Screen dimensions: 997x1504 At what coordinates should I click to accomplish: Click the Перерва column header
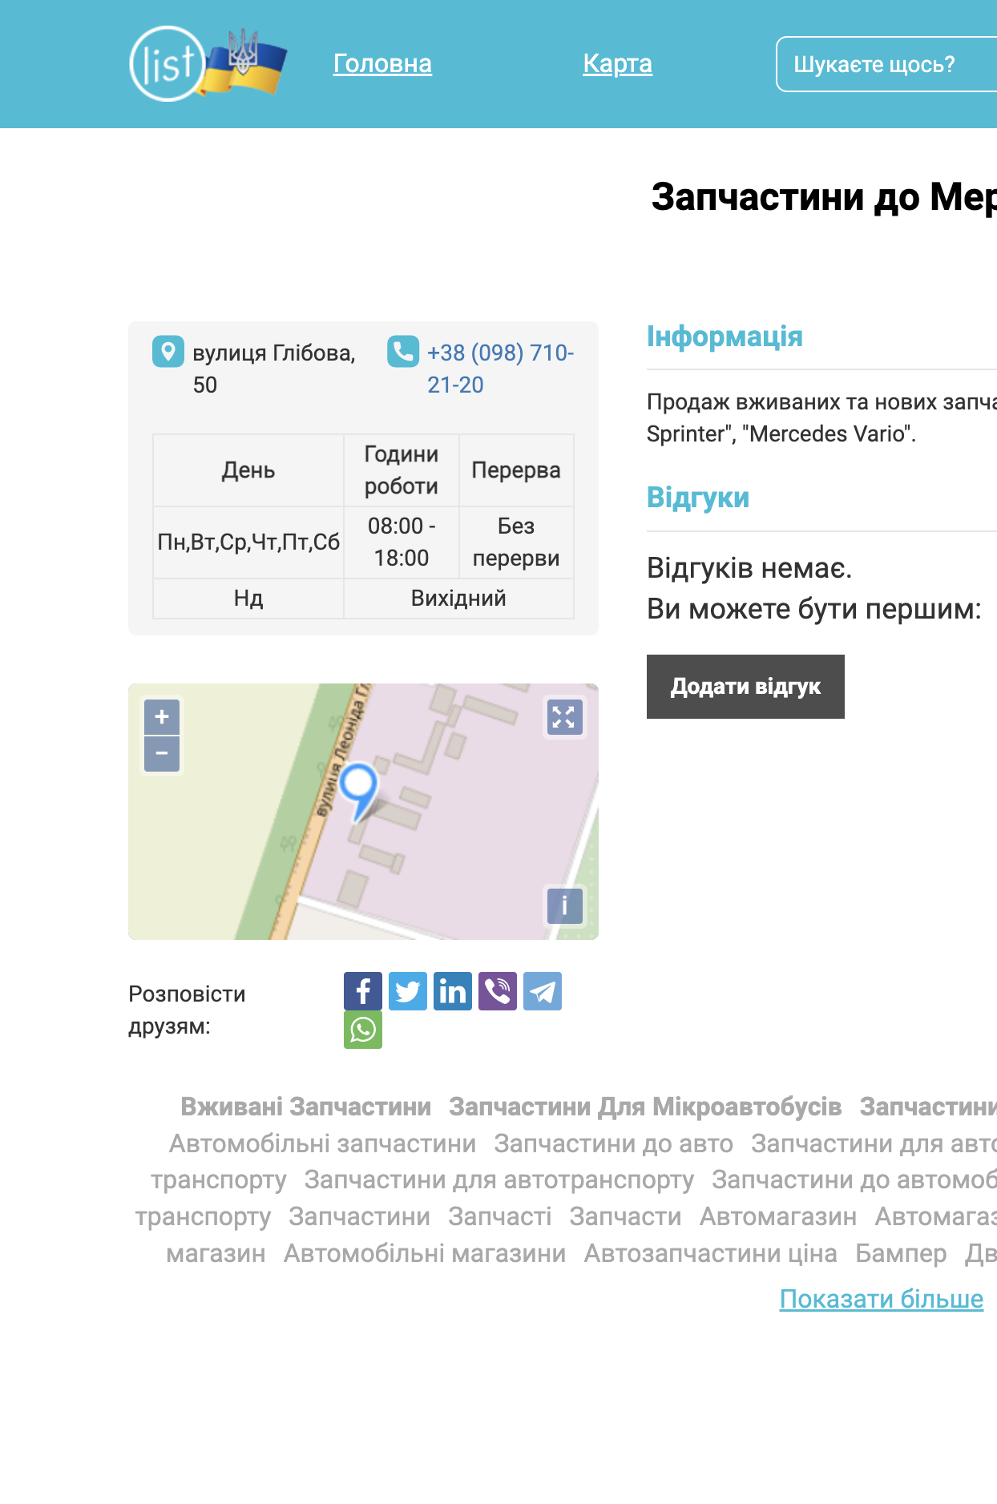516,470
